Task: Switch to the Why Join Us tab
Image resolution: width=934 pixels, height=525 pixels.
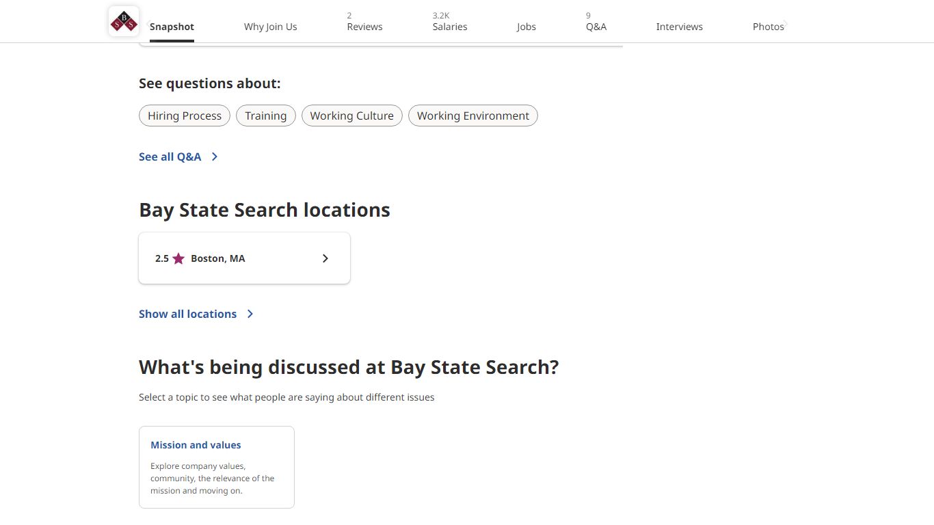Action: tap(271, 27)
